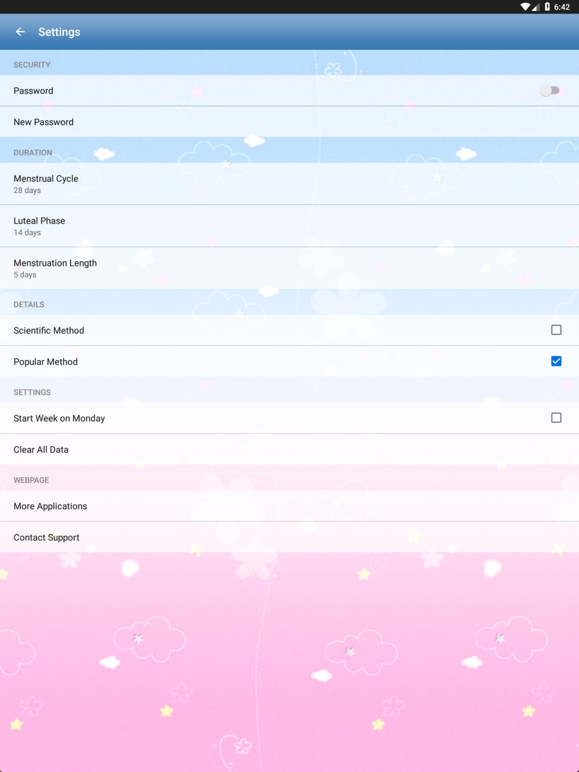Adjust Menstruation Length setting
The height and width of the screenshot is (772, 579).
(x=289, y=268)
